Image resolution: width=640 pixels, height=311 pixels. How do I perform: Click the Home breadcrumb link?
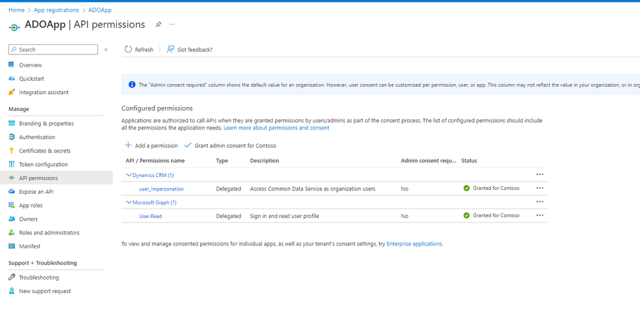(16, 10)
